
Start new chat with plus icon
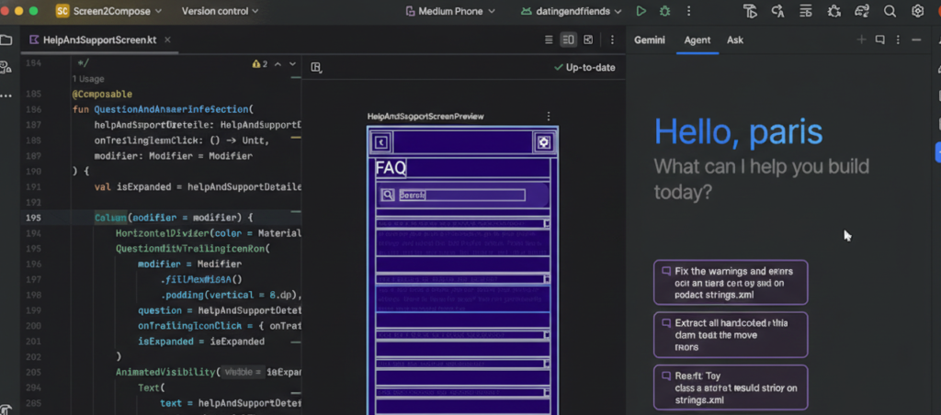(861, 39)
